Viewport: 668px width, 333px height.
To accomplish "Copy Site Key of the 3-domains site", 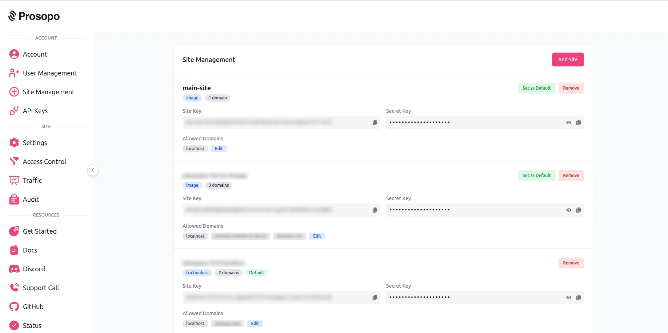I will tap(375, 210).
